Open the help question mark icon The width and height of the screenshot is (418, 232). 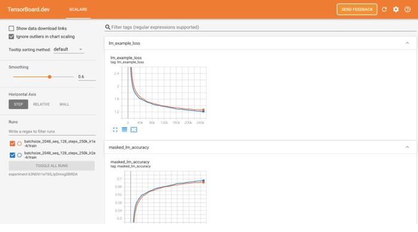pos(407,10)
